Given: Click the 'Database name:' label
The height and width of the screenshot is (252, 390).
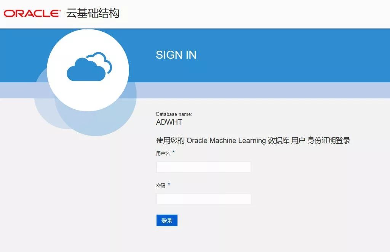Looking at the screenshot, I should (174, 114).
